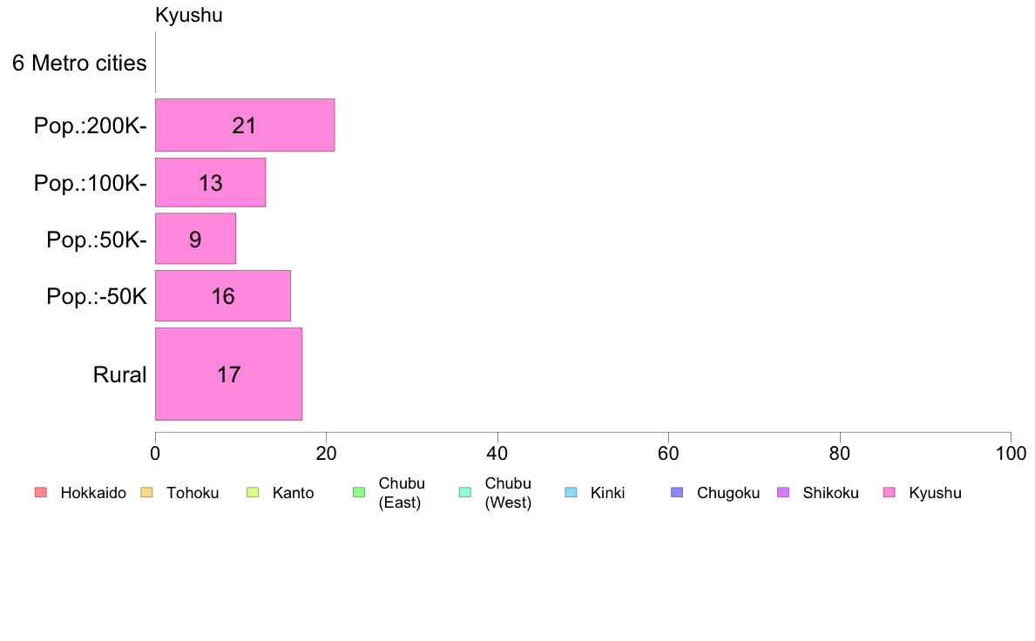Click the Tohoku legend color swatch

146,492
